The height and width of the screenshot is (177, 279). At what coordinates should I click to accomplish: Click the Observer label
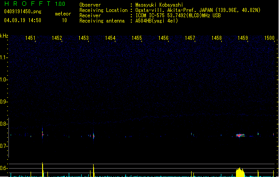click(90, 5)
